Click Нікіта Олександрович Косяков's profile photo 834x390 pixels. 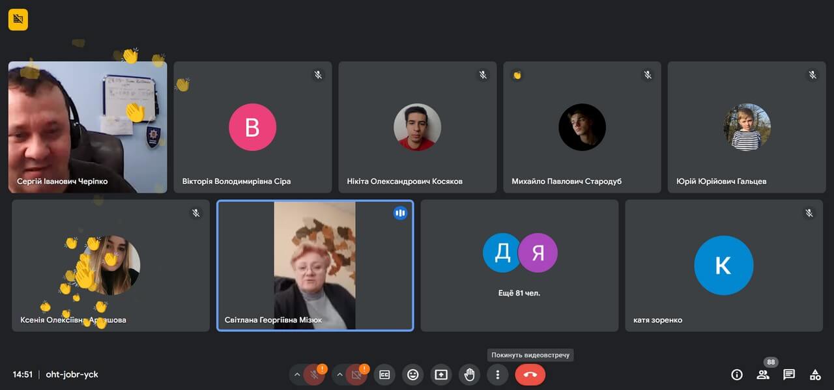[417, 127]
